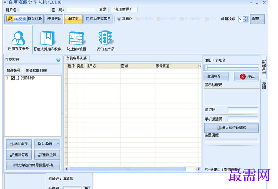This screenshot has width=278, height=189.
Task: Click the QQ交谈 penguin button
Action: (17, 19)
